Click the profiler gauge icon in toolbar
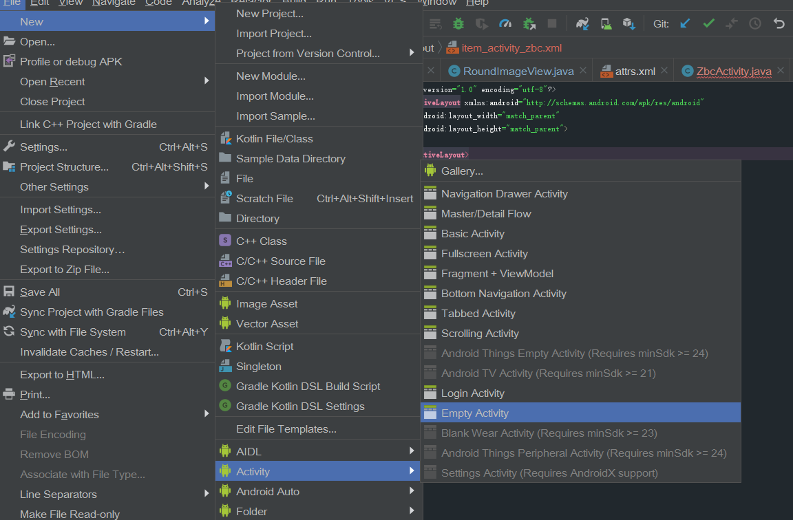The width and height of the screenshot is (793, 520). (x=505, y=23)
